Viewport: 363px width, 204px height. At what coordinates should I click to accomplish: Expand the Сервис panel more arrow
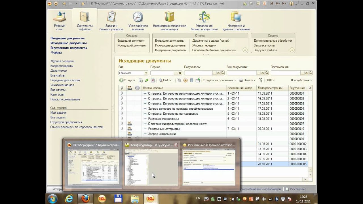292,50
